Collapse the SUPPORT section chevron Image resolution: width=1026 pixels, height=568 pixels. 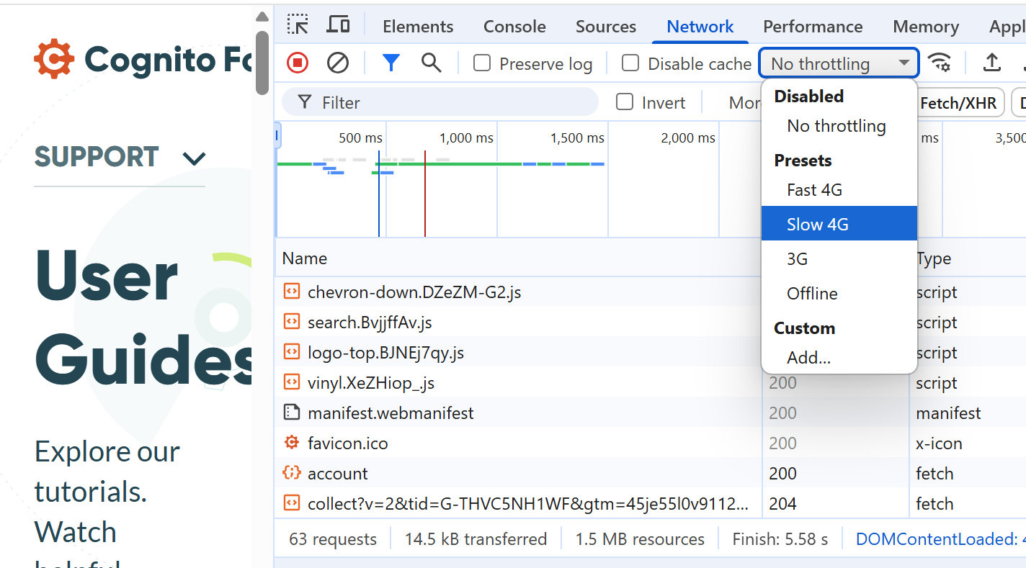pyautogui.click(x=193, y=158)
